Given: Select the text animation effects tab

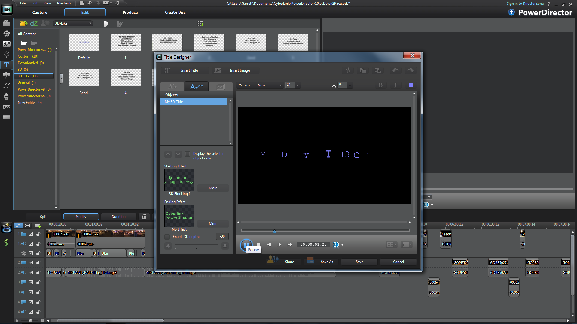Looking at the screenshot, I should coord(197,86).
